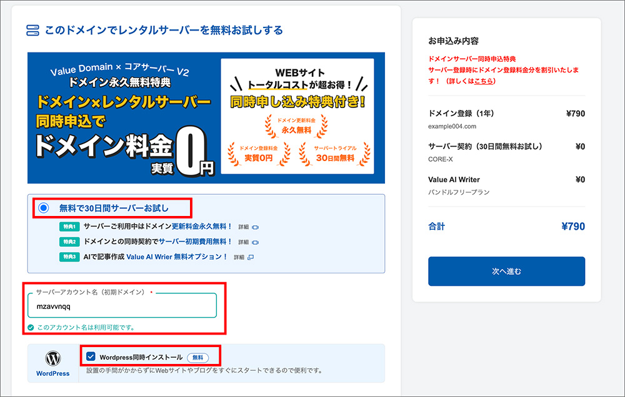Click the サーバー契約(30日間無料お試し) line item

click(x=485, y=147)
